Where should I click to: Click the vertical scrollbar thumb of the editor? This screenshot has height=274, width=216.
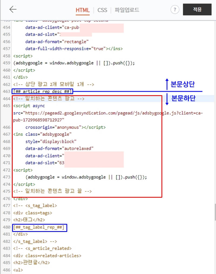[215, 212]
